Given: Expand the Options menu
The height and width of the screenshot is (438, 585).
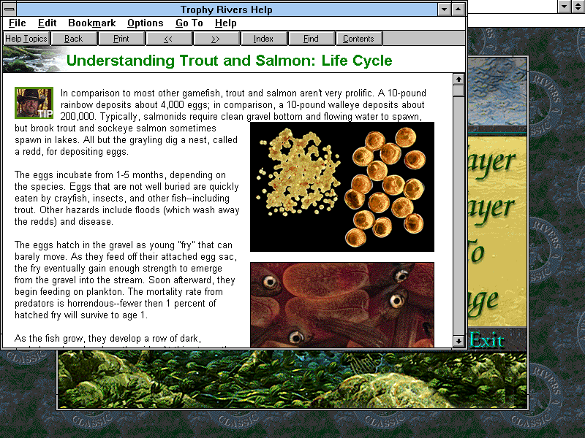Looking at the screenshot, I should 145,23.
